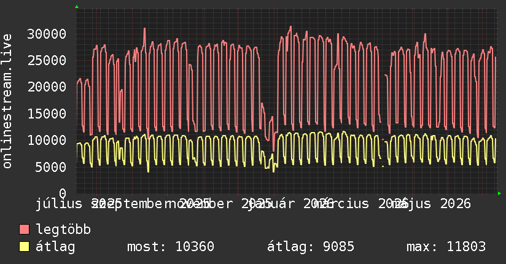Click the onlinestream.live vertical axis title
Viewport: 506px width, 264px height.
coord(7,101)
